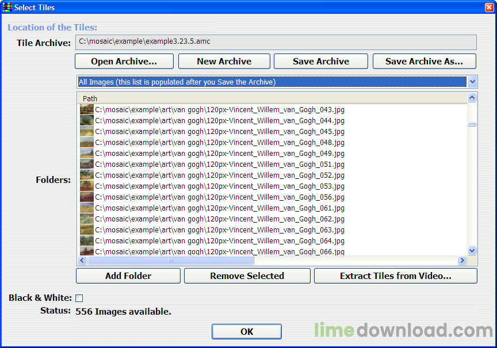Click the Tile Archive path field

tap(276, 42)
